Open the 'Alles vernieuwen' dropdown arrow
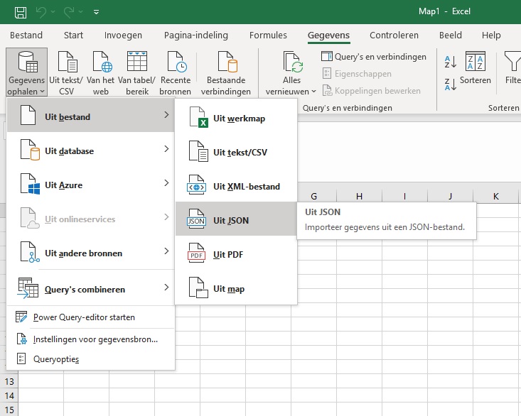Screen dimensions: 521x416 (313, 92)
